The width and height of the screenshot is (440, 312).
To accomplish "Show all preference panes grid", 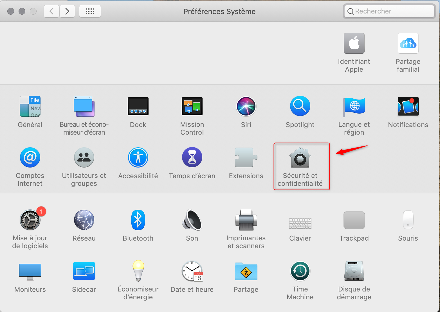I will (90, 11).
